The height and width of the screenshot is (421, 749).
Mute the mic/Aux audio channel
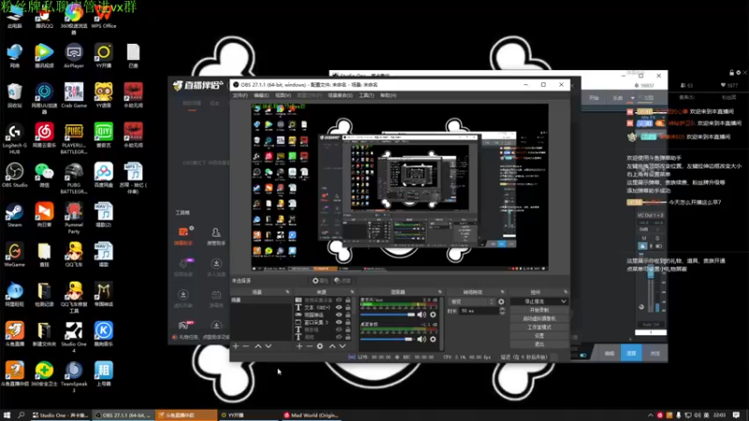point(421,314)
